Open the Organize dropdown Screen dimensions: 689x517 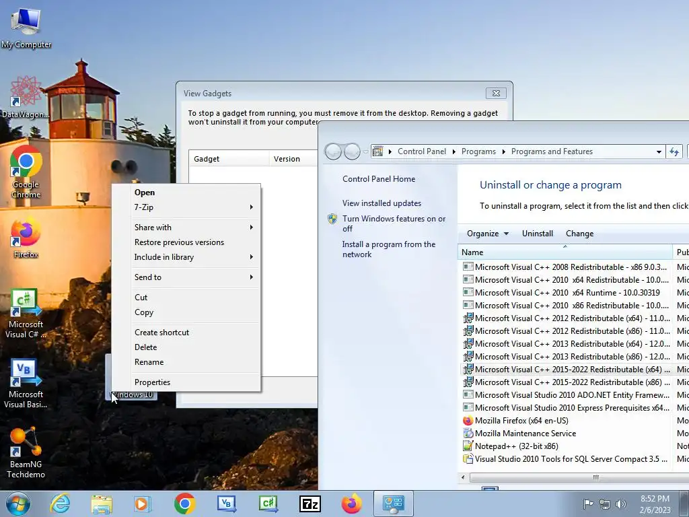(x=488, y=234)
